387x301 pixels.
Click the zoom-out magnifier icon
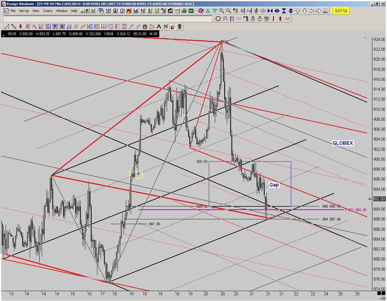(228, 11)
